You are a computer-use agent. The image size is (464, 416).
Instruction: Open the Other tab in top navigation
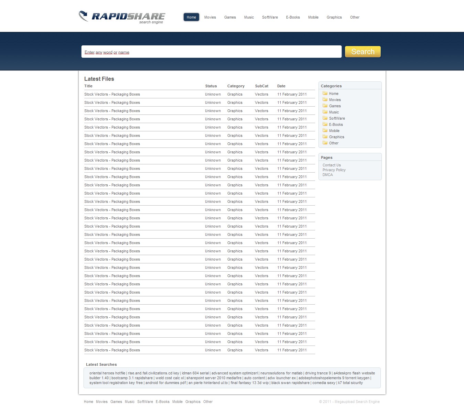(355, 17)
